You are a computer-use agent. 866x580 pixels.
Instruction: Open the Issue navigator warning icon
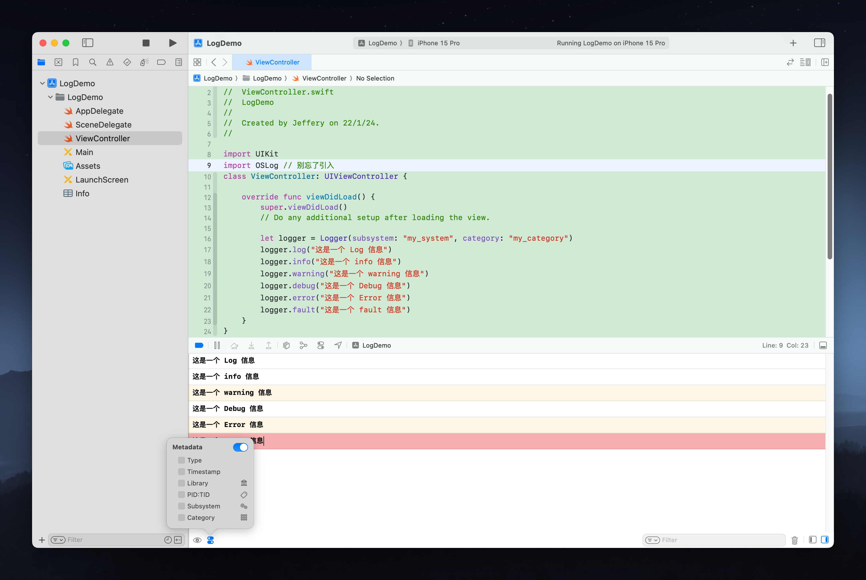tap(110, 62)
